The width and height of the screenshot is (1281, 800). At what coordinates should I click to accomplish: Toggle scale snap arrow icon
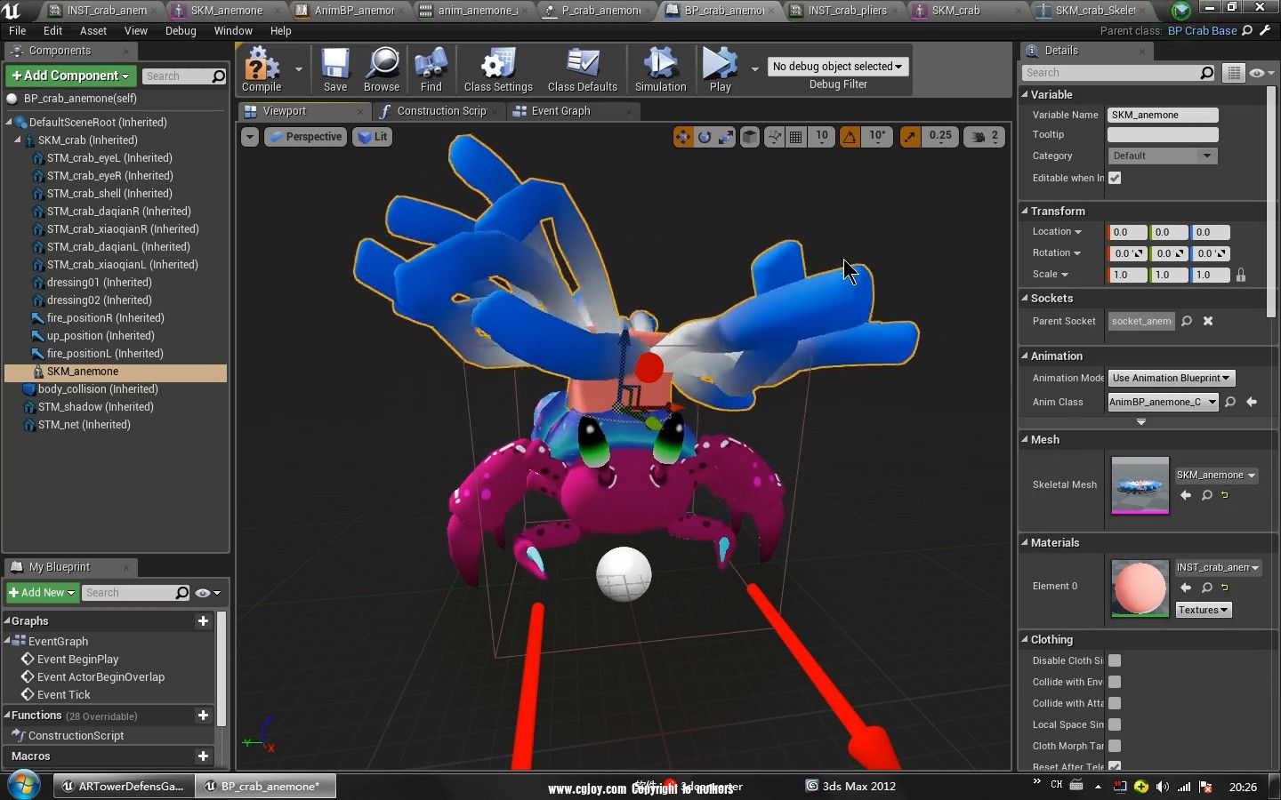910,137
